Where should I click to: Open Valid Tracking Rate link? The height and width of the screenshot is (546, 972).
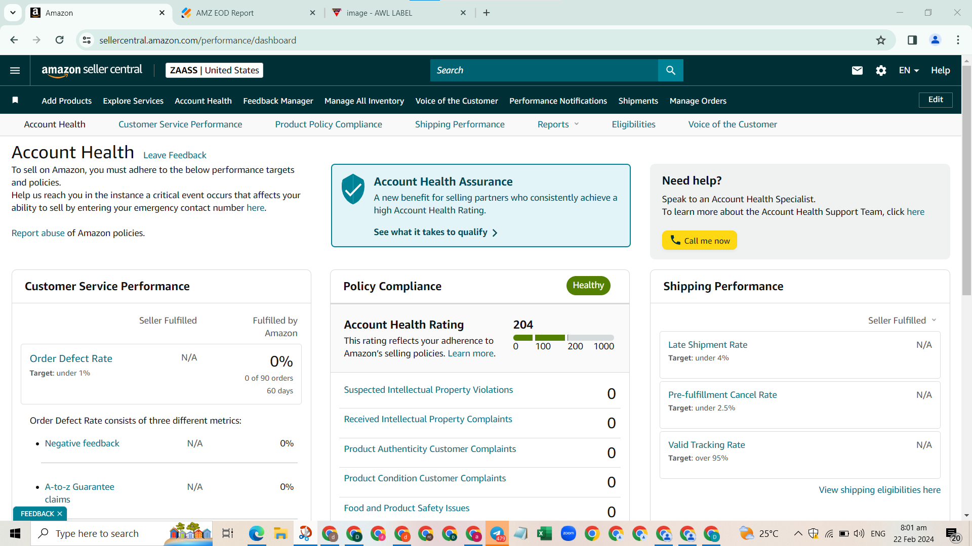(x=707, y=445)
